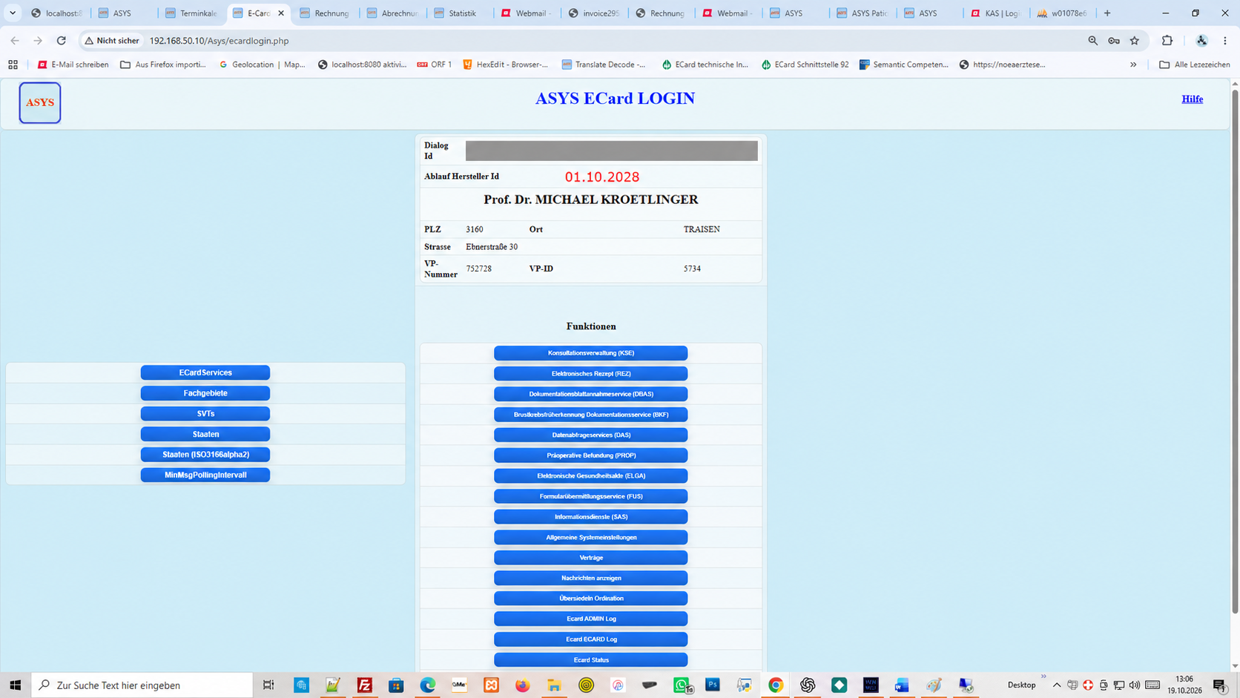Image resolution: width=1240 pixels, height=698 pixels.
Task: Open FileZilla from the taskbar
Action: click(x=365, y=685)
